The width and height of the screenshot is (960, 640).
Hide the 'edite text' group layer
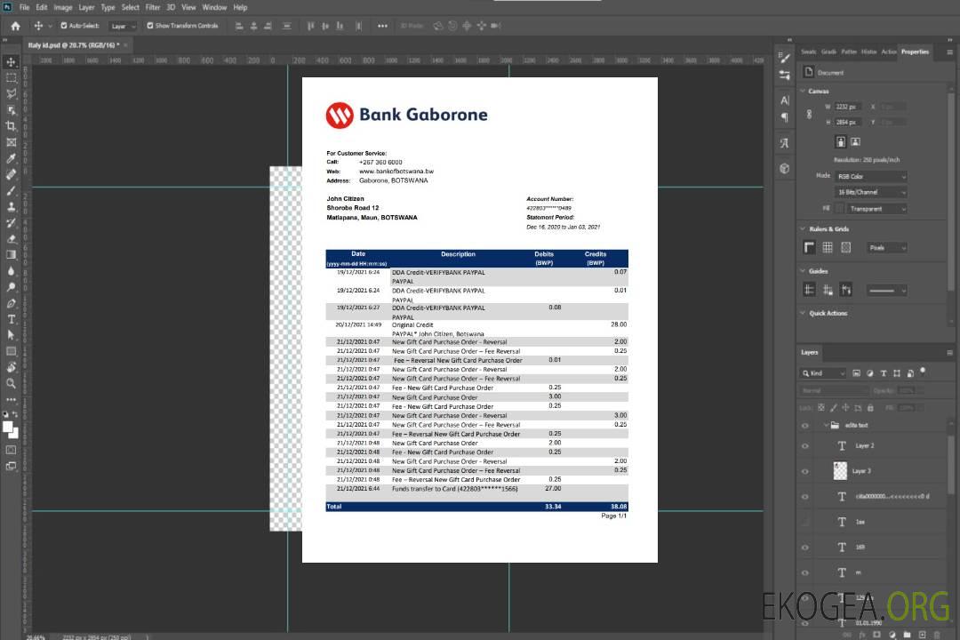[805, 426]
